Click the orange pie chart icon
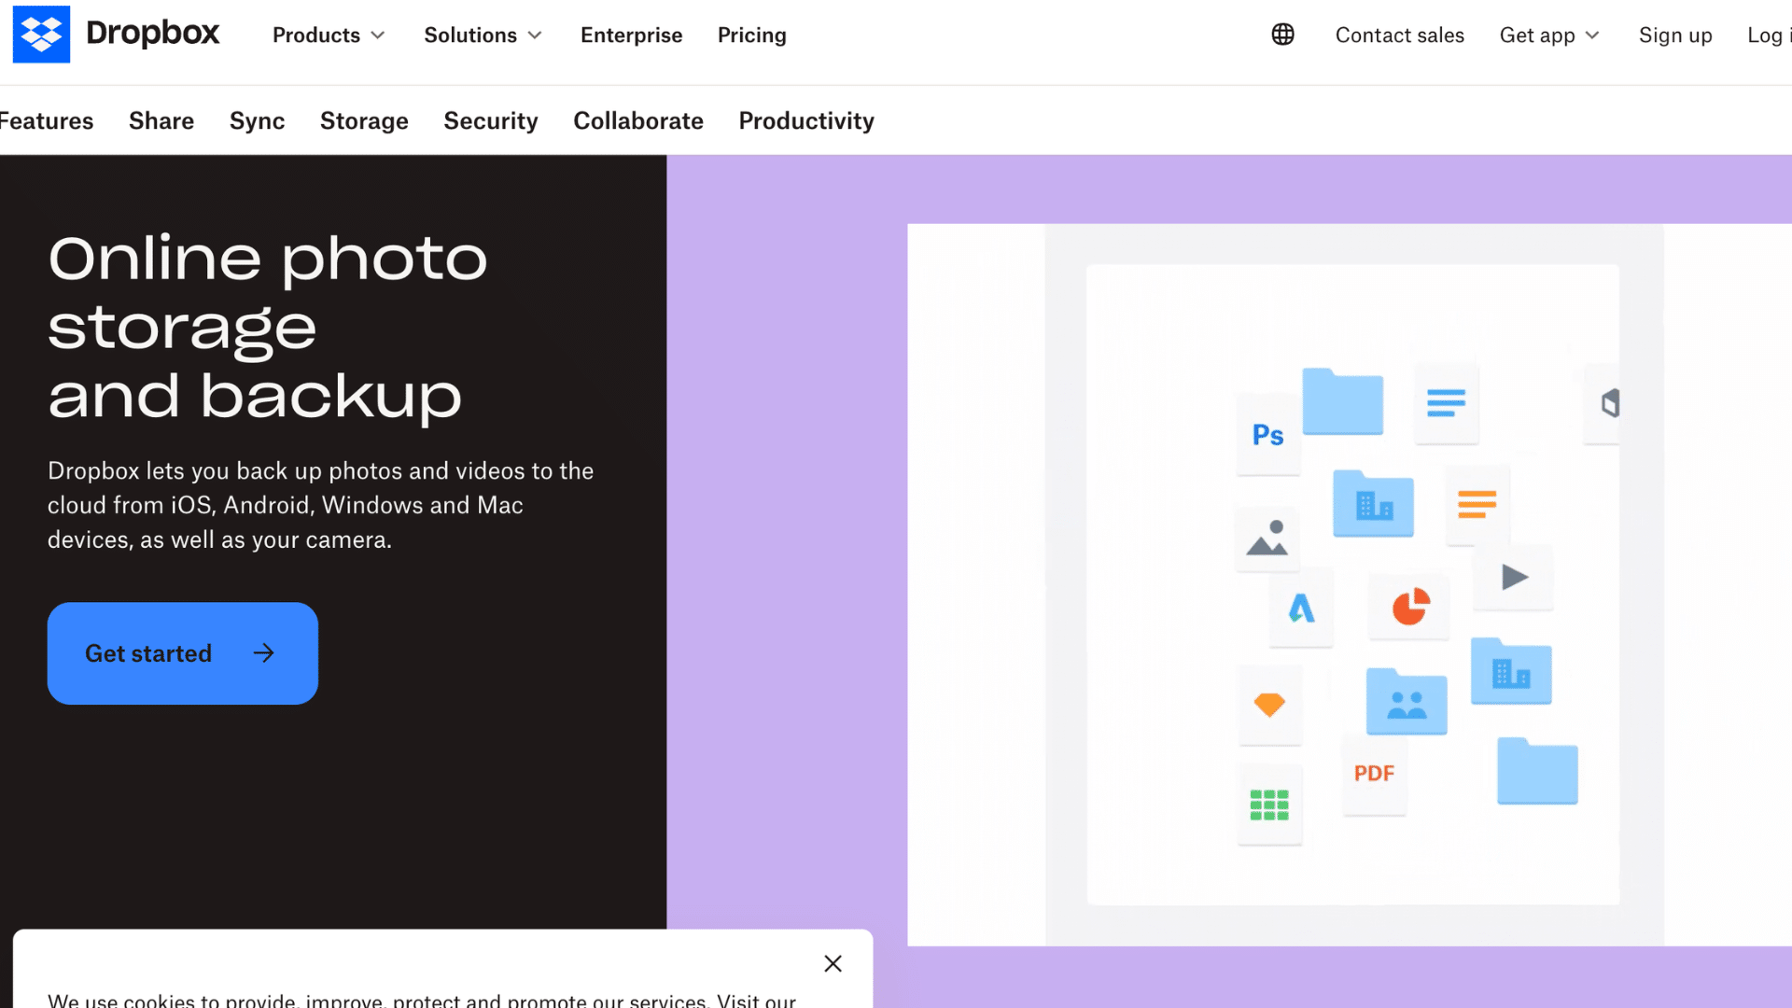The height and width of the screenshot is (1008, 1792). (1410, 607)
